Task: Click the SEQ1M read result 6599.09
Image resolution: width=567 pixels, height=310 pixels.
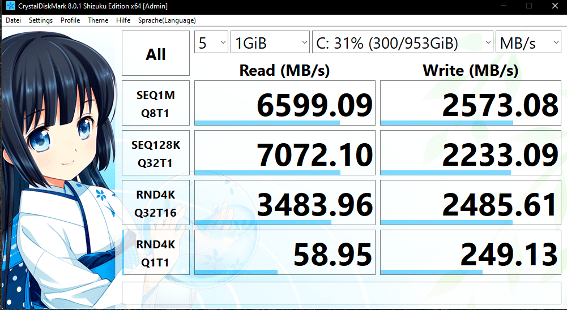Action: [x=285, y=103]
